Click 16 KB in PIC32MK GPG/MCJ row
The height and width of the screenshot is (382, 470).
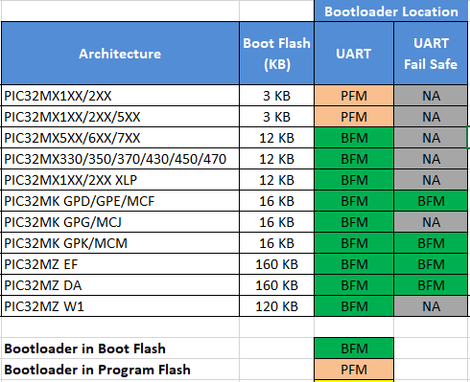(x=276, y=222)
